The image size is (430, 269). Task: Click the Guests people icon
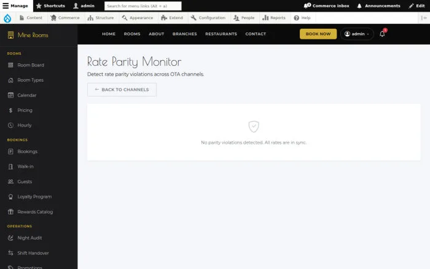[x=10, y=182]
